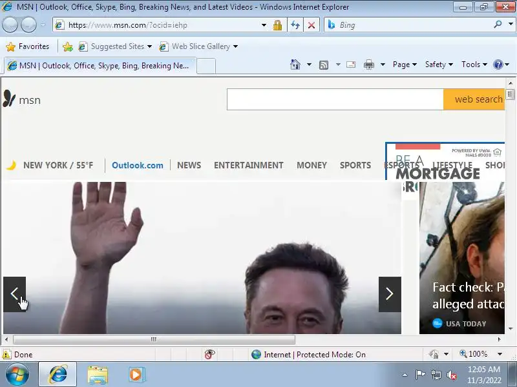Click the Be a Mortgage Broker ad
Image resolution: width=517 pixels, height=387 pixels.
point(445,161)
